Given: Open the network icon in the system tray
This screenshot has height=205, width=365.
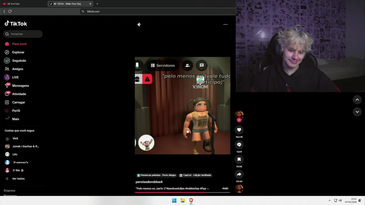Looking at the screenshot, I should (x=336, y=200).
